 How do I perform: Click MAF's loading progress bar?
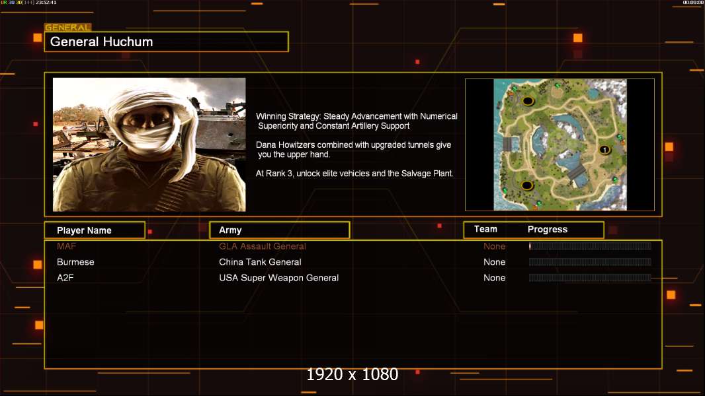coord(590,246)
